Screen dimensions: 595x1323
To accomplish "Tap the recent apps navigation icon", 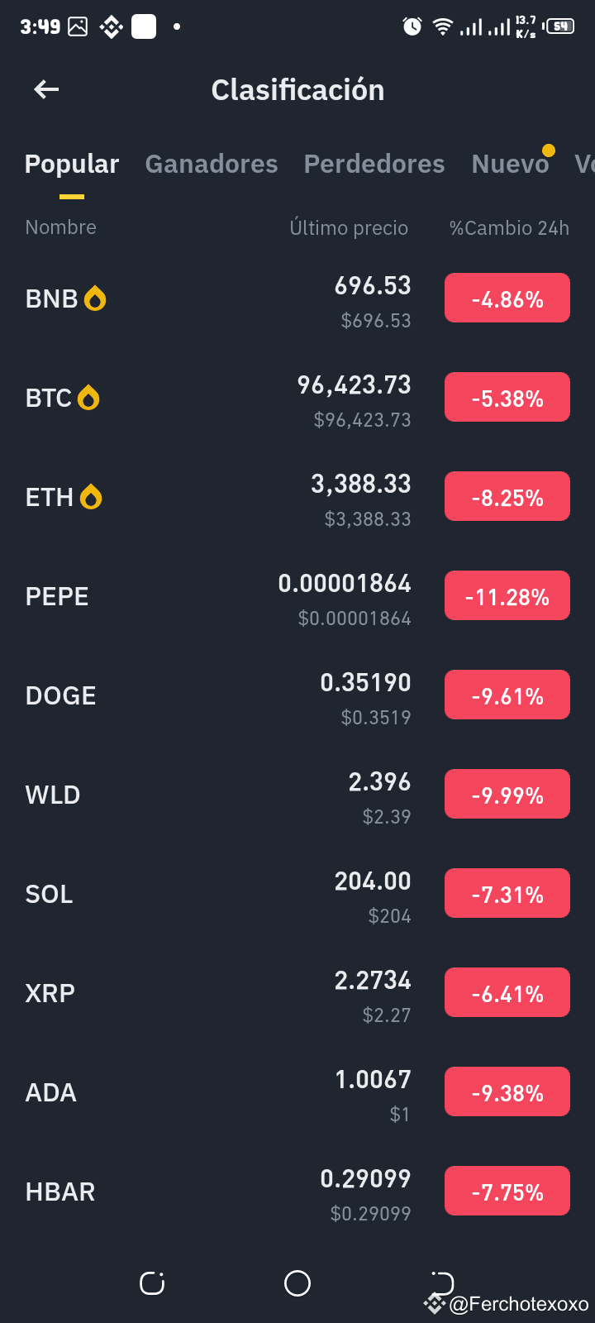I will coord(152,1283).
